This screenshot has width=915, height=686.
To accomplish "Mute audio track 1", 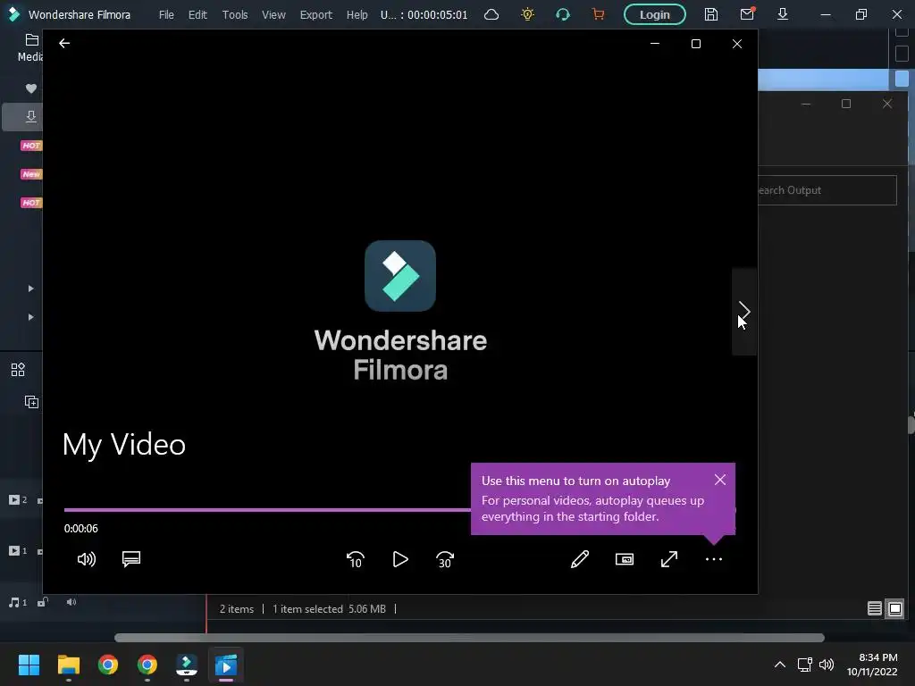I will pyautogui.click(x=71, y=602).
